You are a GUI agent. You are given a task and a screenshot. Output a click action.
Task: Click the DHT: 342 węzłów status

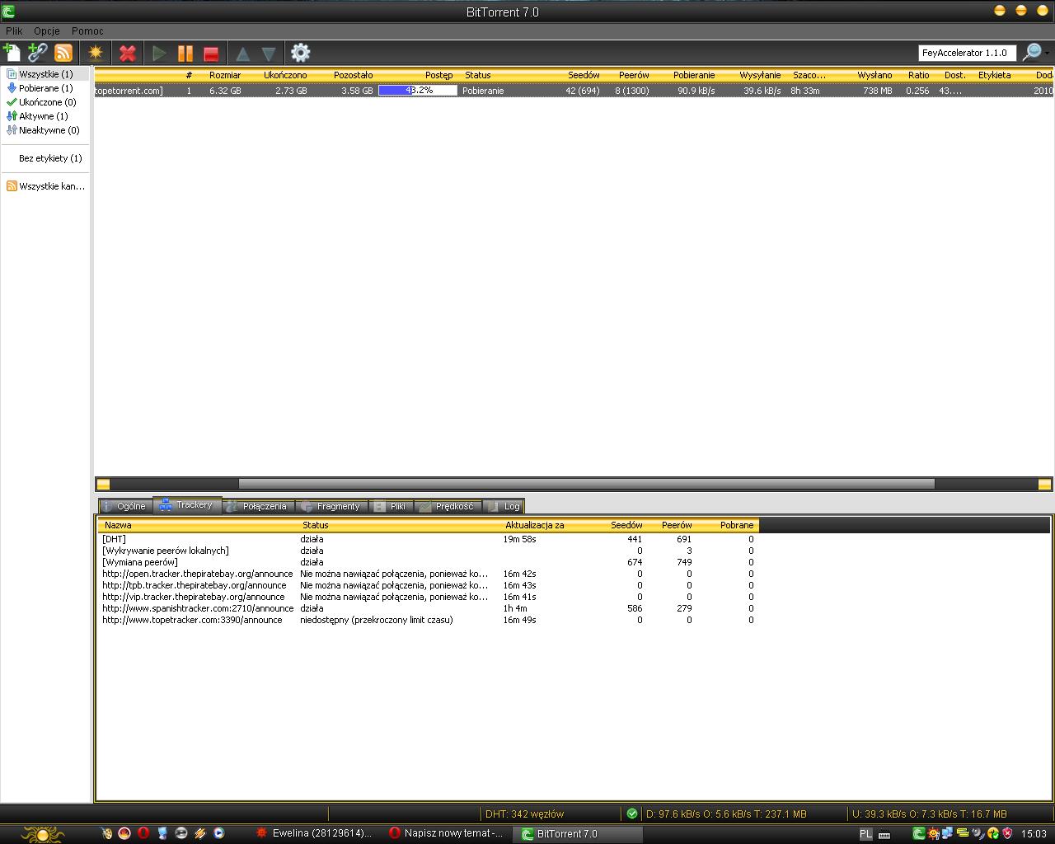525,814
